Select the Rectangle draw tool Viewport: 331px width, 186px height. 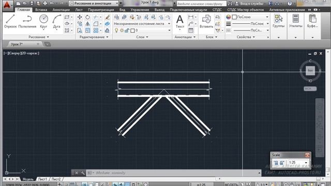67,17
